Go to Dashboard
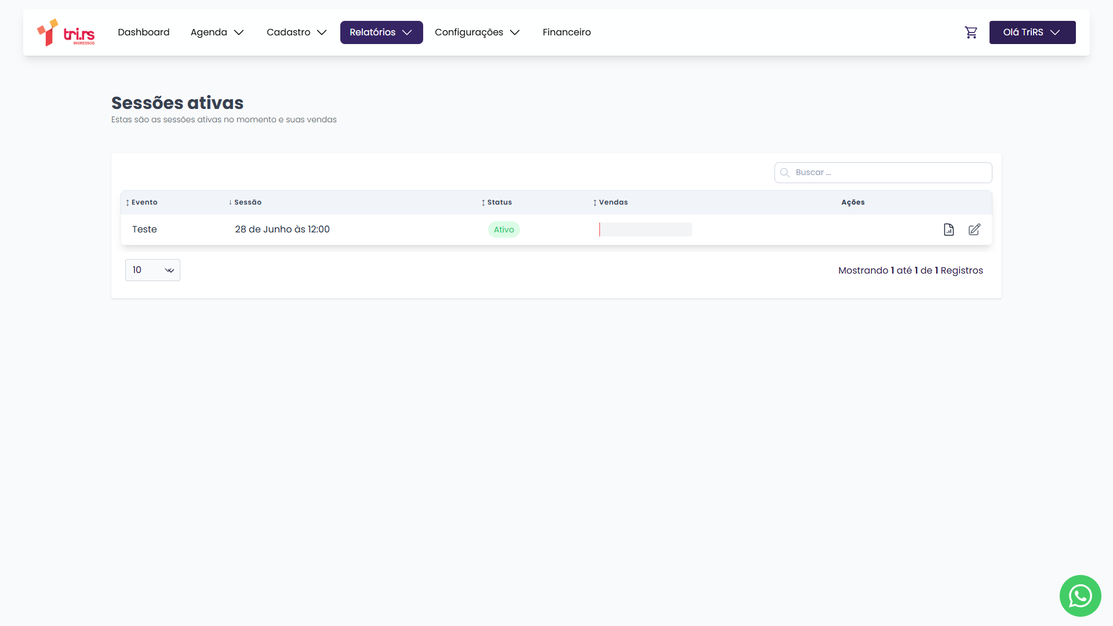1113x626 pixels. coord(144,32)
